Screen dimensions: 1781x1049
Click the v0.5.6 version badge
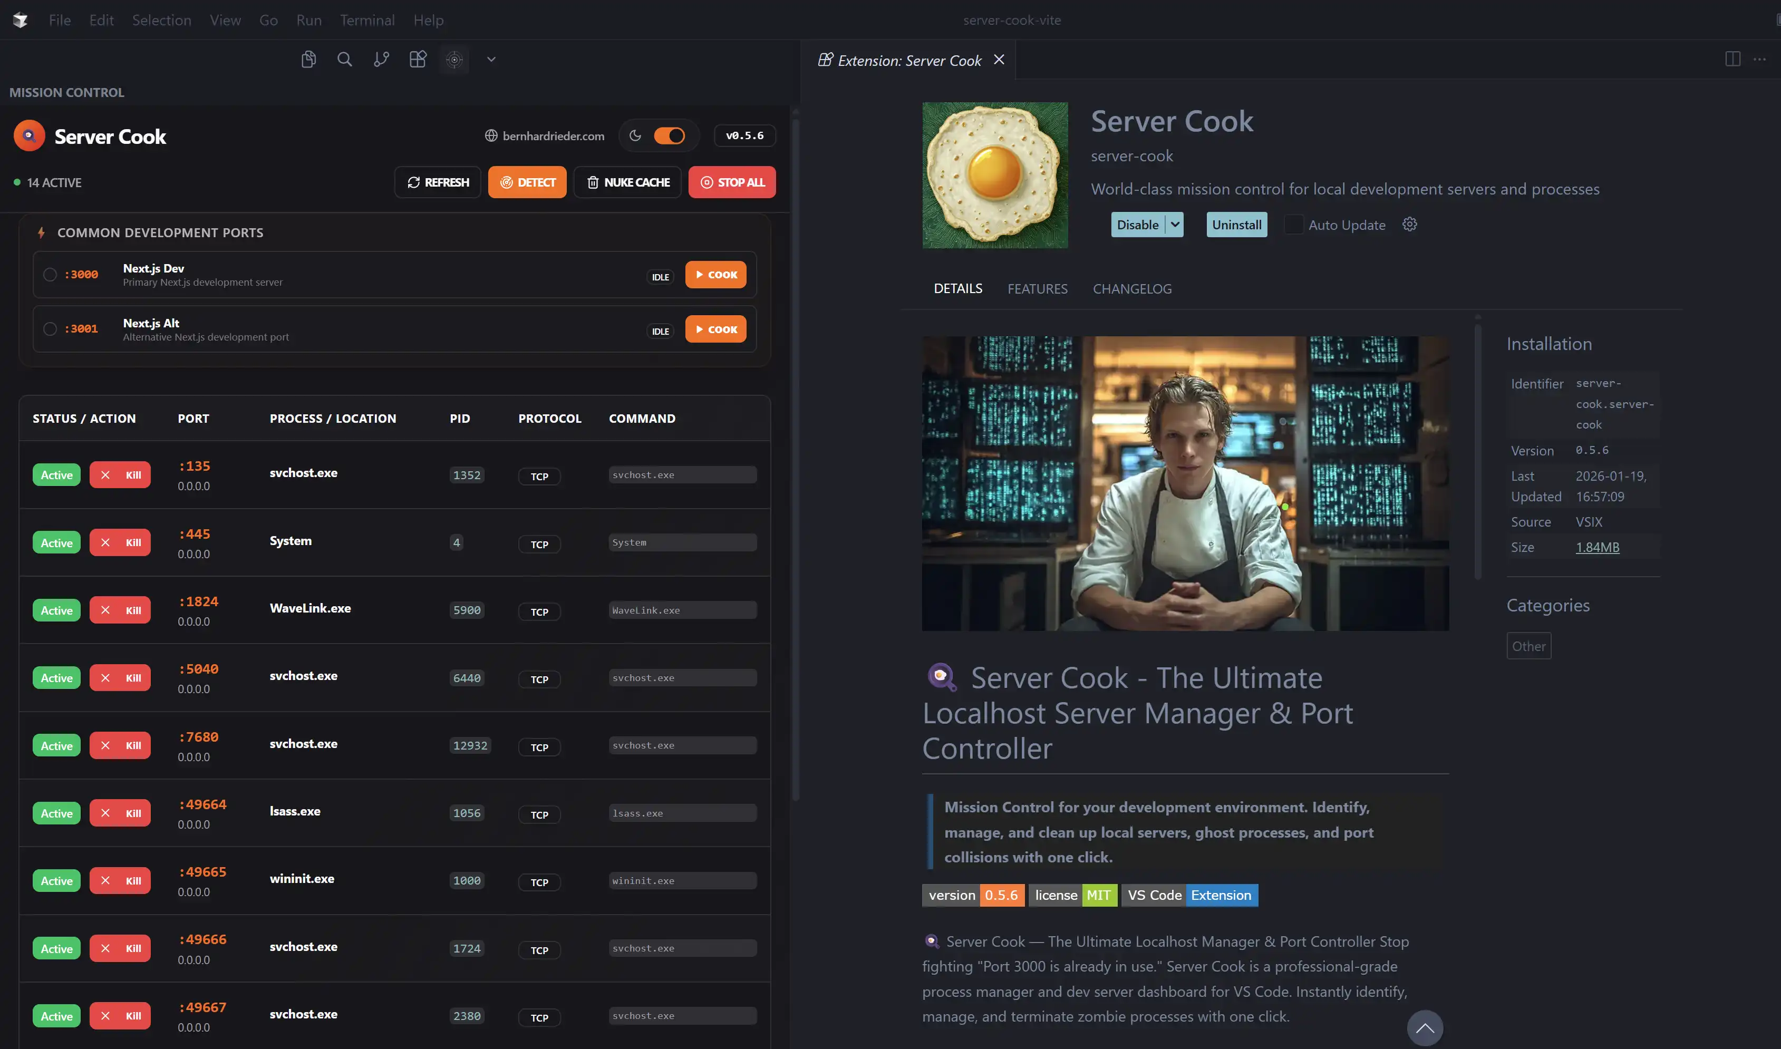[744, 135]
